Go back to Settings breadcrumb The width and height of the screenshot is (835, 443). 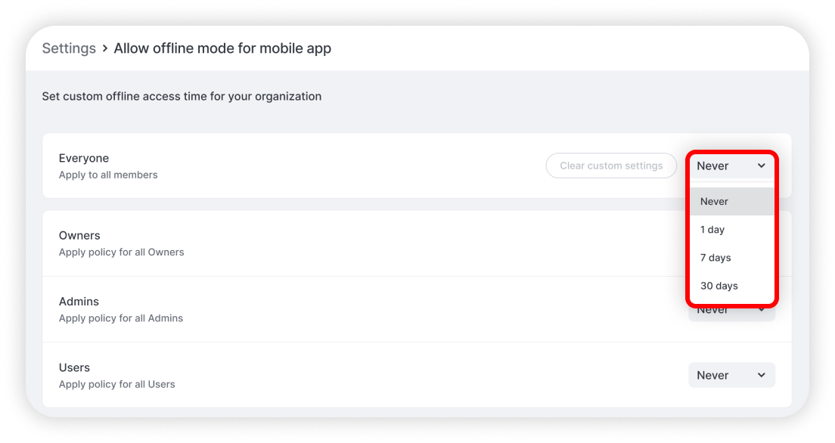click(69, 48)
